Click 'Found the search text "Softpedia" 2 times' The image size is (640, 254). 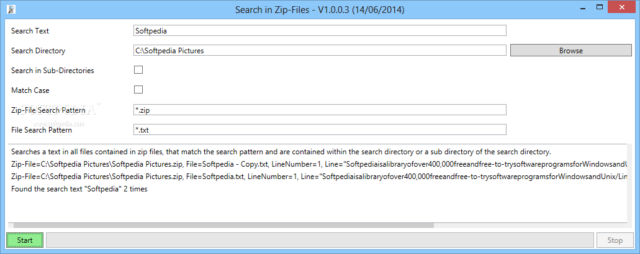(x=79, y=190)
